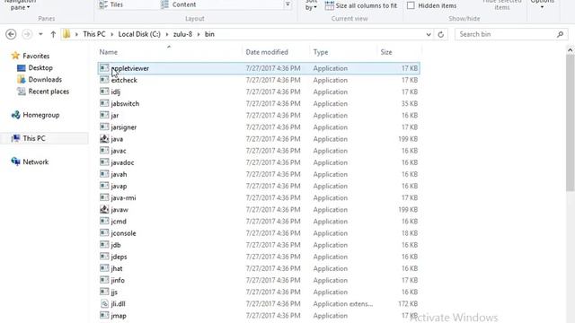Click the 35 KB size of jabswitch

(410, 103)
